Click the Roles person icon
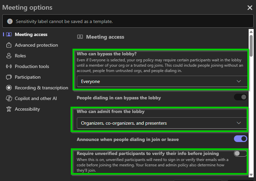 [x=9, y=56]
